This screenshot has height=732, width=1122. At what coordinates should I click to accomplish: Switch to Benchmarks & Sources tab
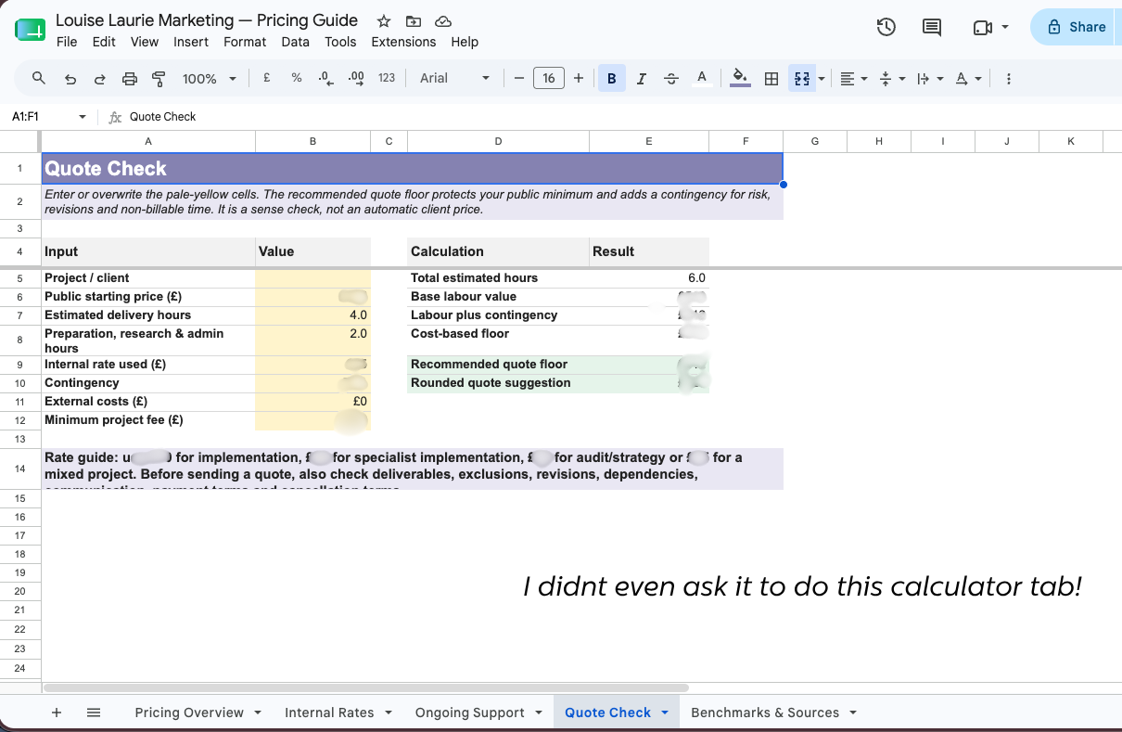click(765, 713)
